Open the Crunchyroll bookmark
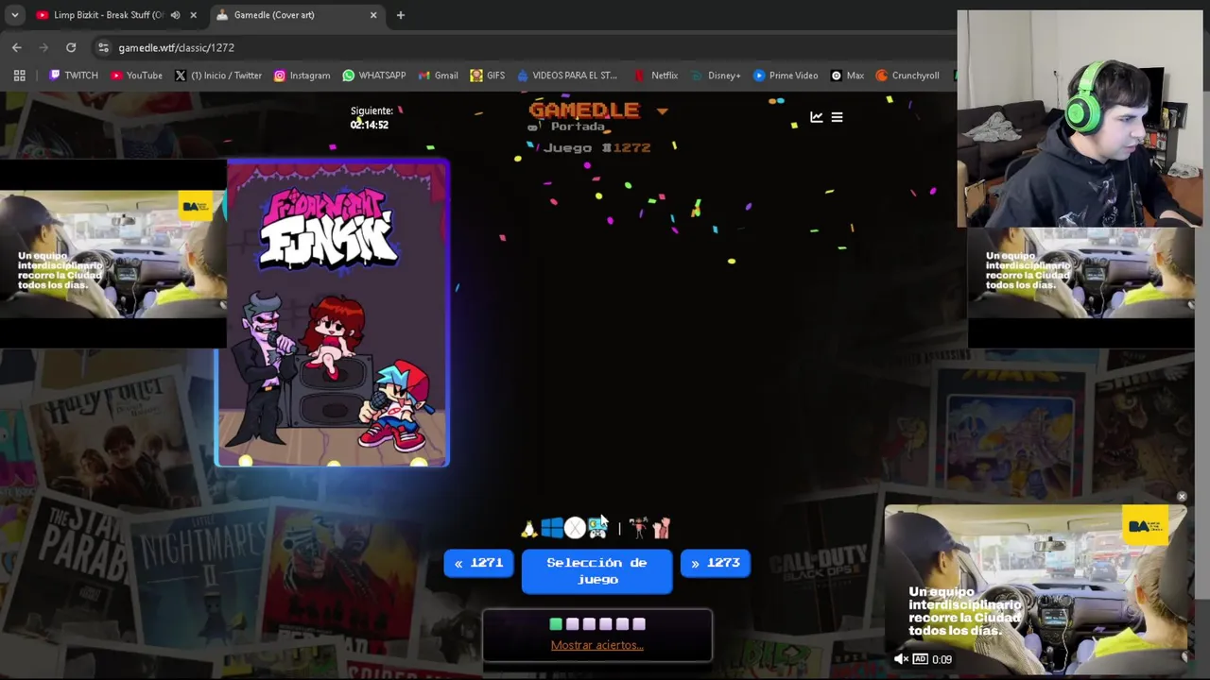1210x680 pixels. (907, 76)
